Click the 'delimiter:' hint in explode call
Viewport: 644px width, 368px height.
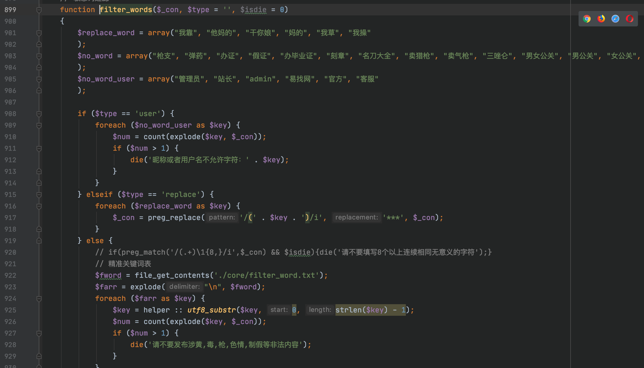click(184, 287)
